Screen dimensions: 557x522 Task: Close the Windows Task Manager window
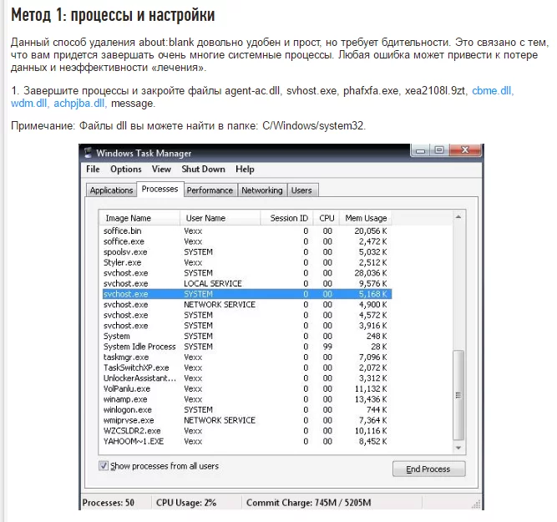(x=465, y=150)
